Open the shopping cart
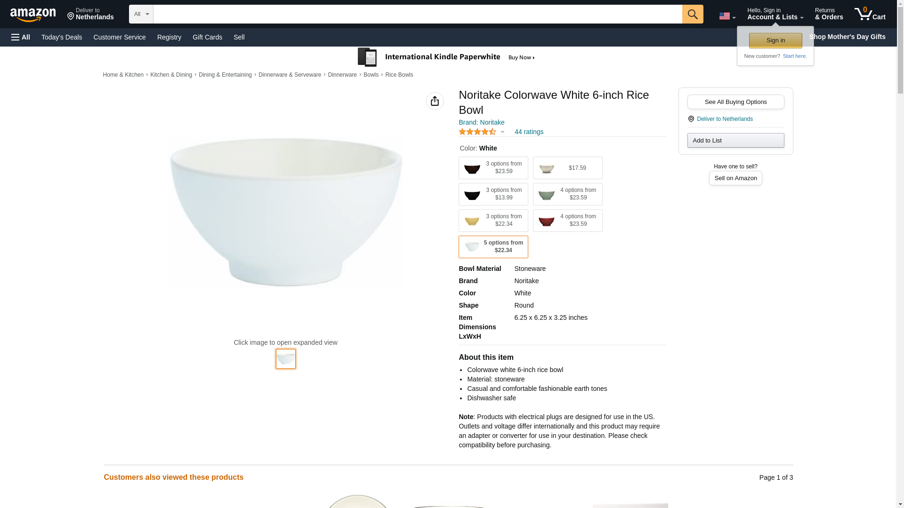This screenshot has width=904, height=508. [870, 14]
